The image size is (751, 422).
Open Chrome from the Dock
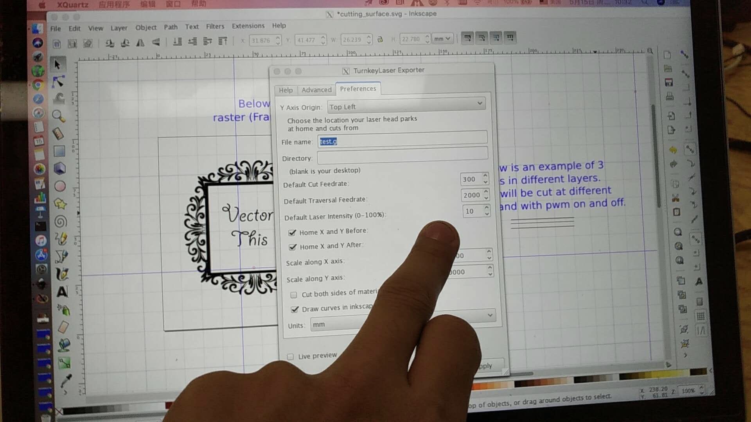click(x=38, y=85)
